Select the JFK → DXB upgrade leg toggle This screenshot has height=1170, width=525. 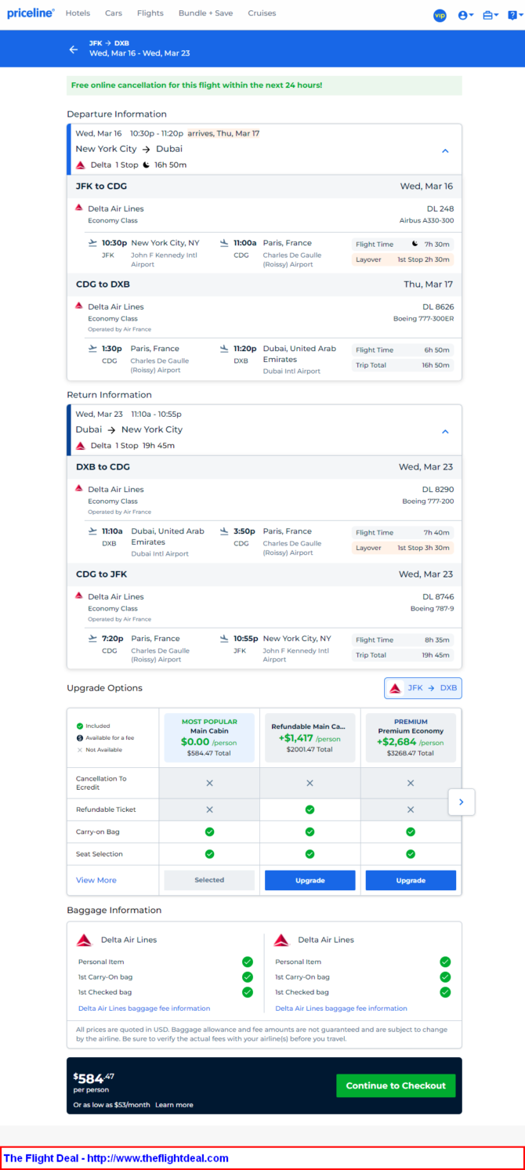coord(423,688)
